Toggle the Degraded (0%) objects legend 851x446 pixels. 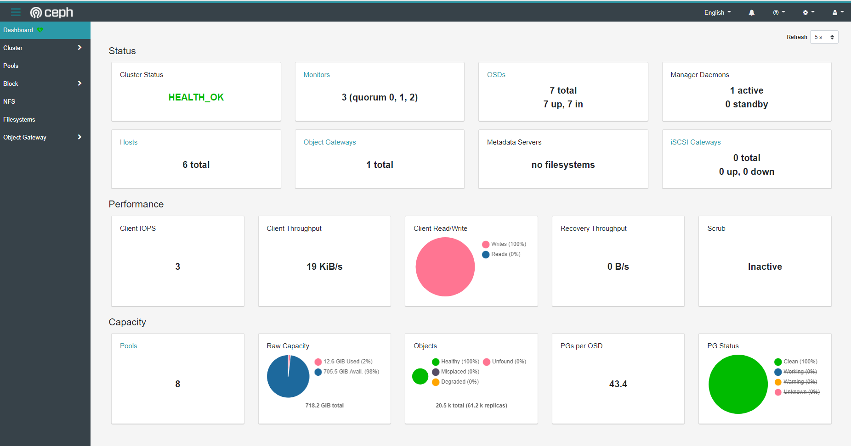pos(455,382)
